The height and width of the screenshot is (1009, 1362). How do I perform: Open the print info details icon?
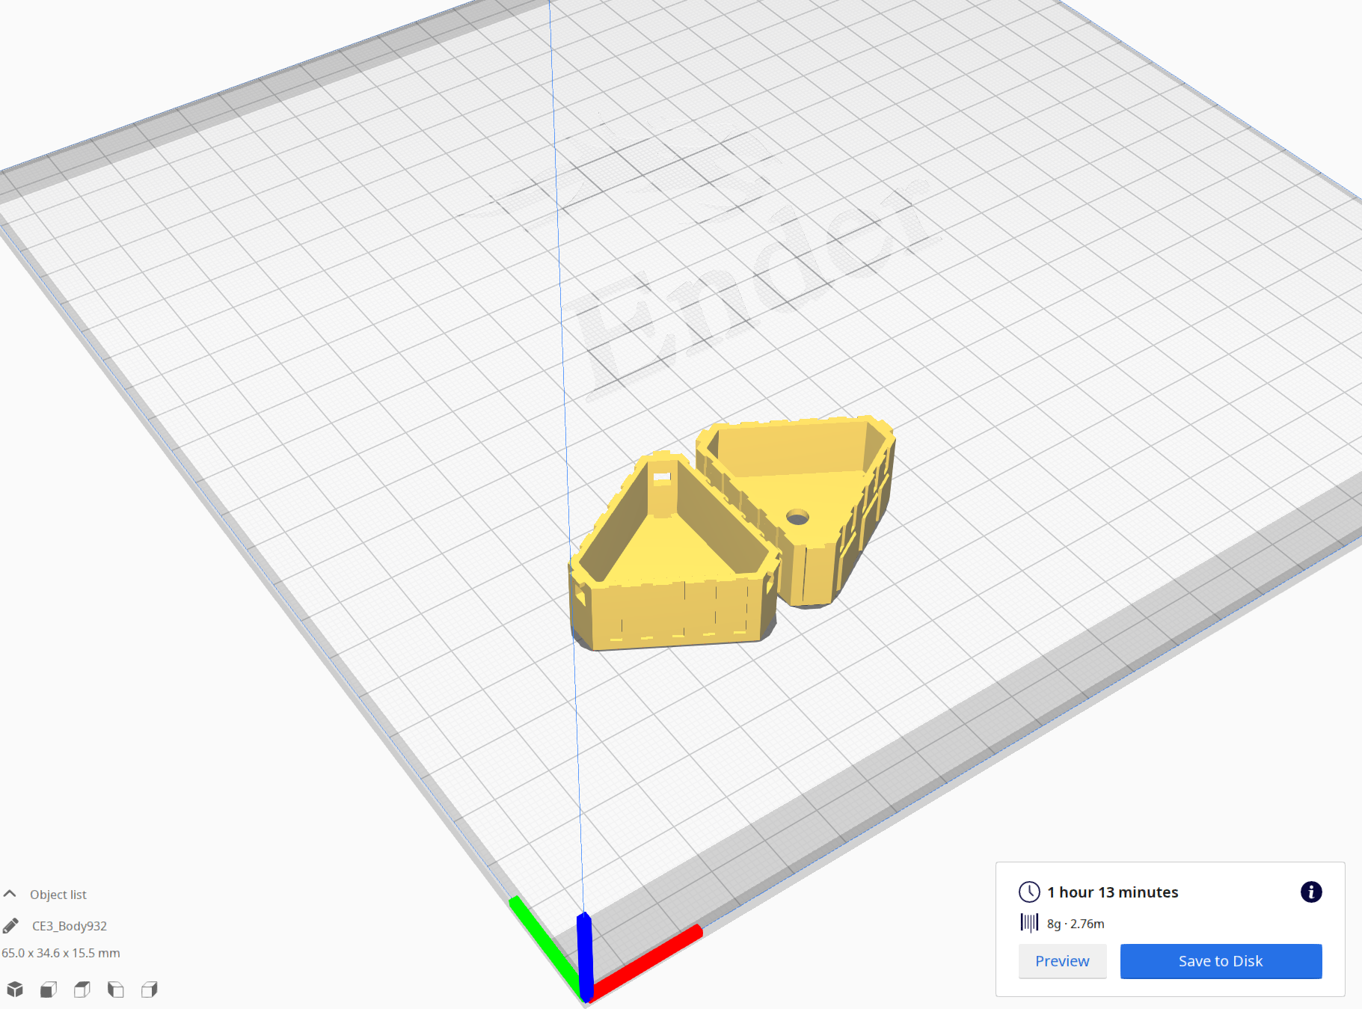click(x=1311, y=892)
